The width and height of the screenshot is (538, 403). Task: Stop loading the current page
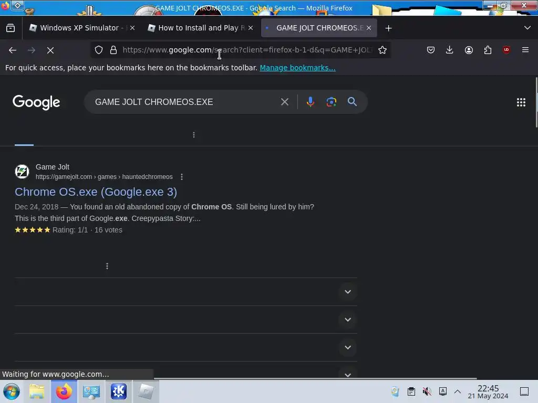point(50,50)
